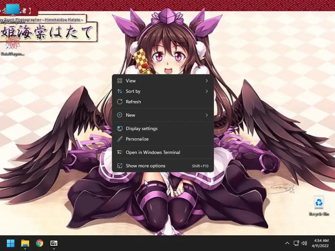Click the Show more options icon
This screenshot has width=335, height=251.
(x=120, y=166)
